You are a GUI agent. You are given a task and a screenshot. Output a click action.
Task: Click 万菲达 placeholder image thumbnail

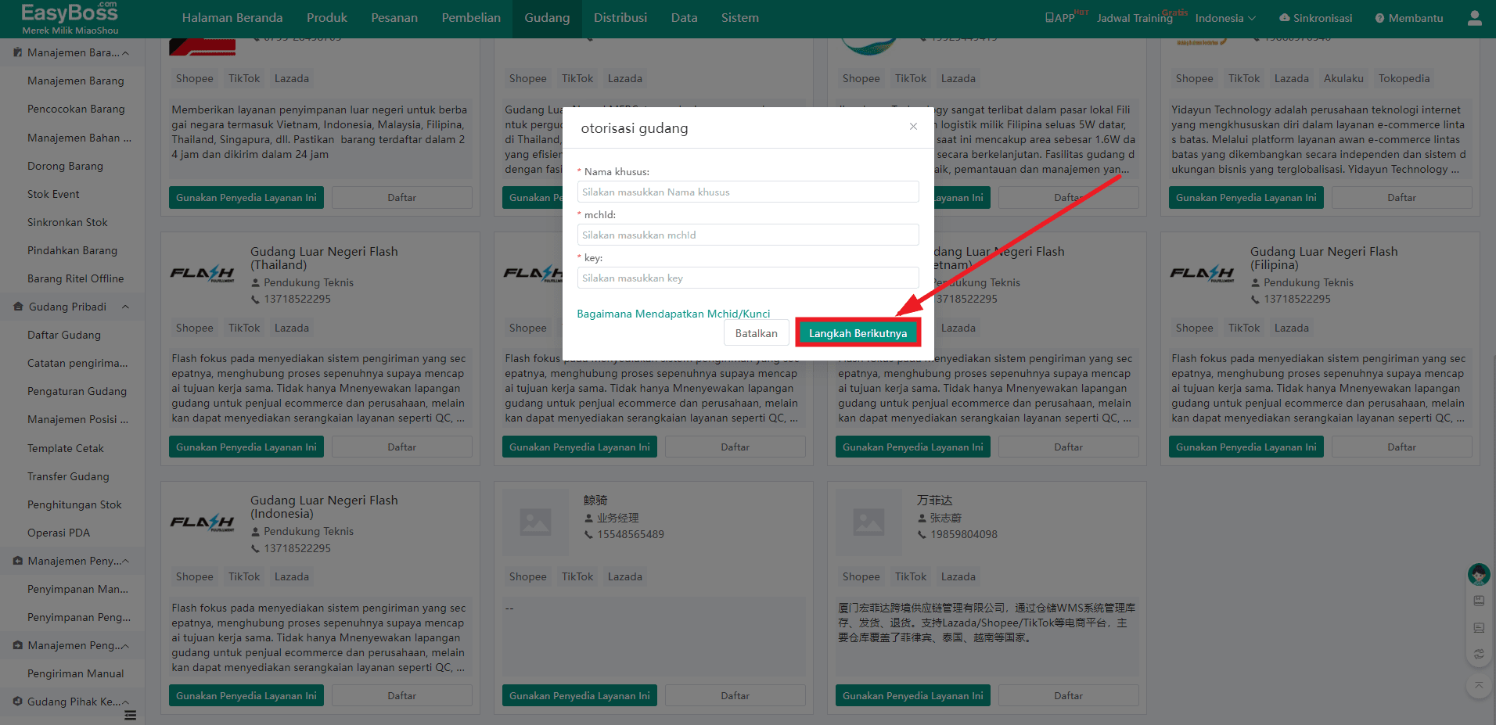click(868, 522)
